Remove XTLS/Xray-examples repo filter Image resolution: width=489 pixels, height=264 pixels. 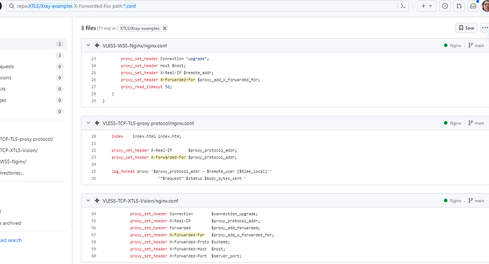pyautogui.click(x=164, y=28)
